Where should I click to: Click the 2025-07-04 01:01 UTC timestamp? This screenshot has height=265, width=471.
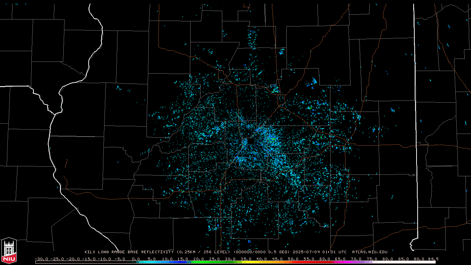320,252
